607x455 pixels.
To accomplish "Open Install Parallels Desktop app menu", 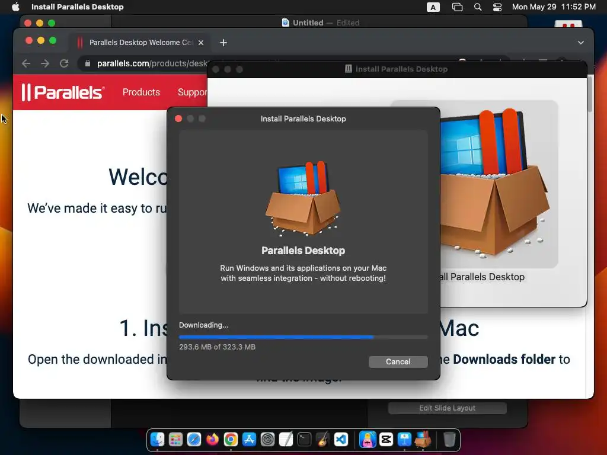I will [78, 7].
